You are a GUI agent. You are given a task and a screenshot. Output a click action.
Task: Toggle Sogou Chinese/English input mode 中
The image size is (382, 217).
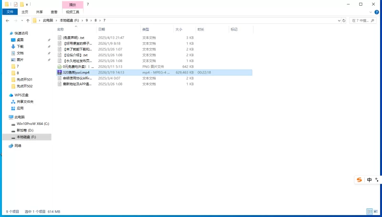pyautogui.click(x=369, y=180)
